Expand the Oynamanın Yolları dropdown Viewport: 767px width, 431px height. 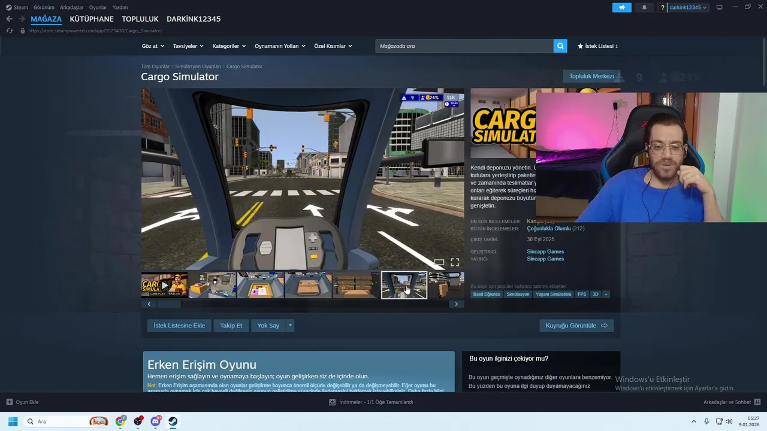click(x=280, y=46)
